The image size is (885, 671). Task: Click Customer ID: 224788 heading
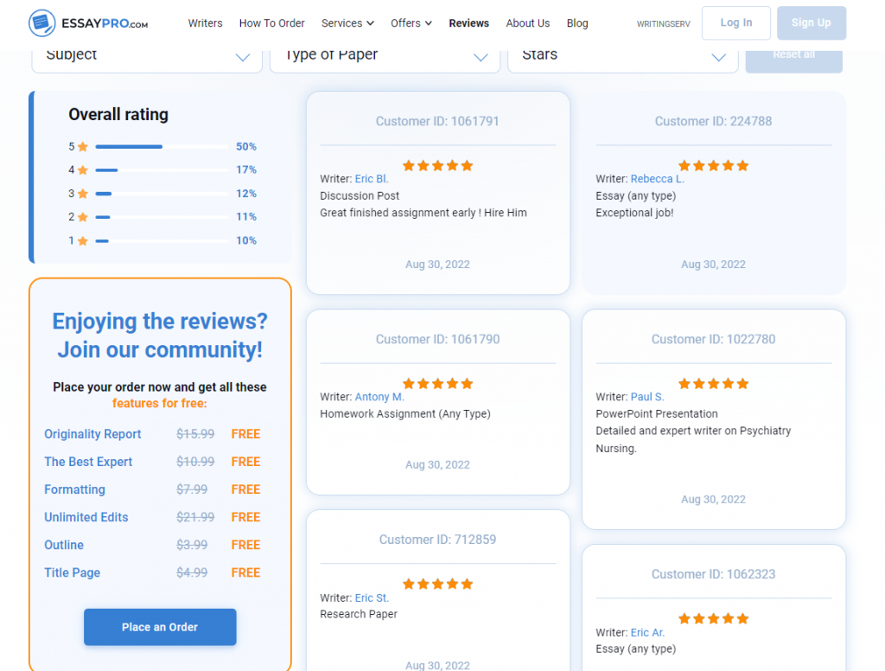(713, 121)
